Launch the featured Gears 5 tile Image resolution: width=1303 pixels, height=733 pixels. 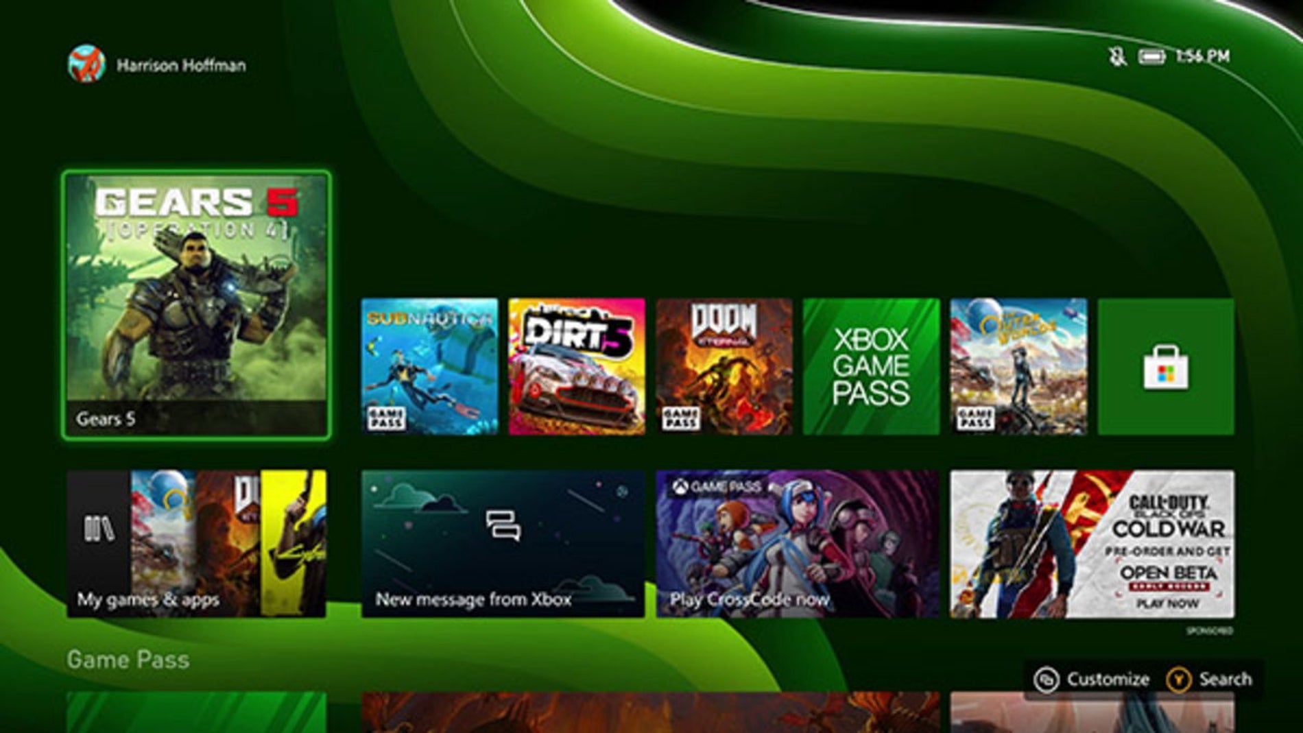click(x=196, y=305)
